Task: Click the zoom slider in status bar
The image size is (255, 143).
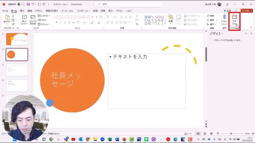Action: click(233, 133)
